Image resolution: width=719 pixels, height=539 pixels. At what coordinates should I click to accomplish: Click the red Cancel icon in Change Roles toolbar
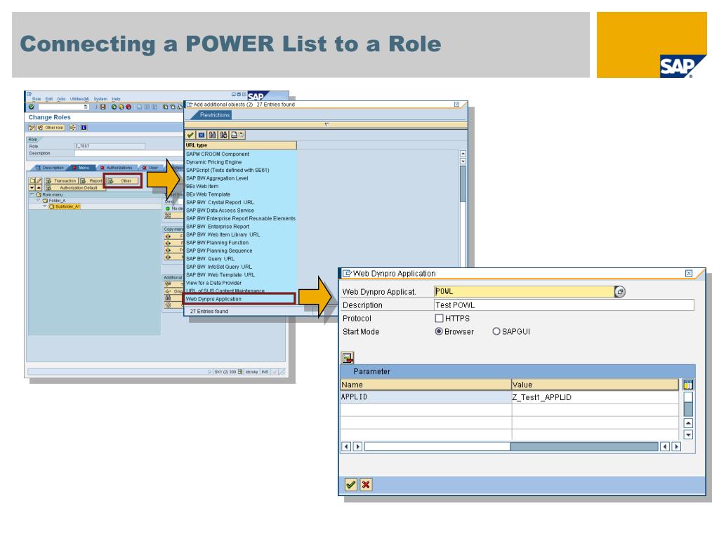tap(128, 107)
